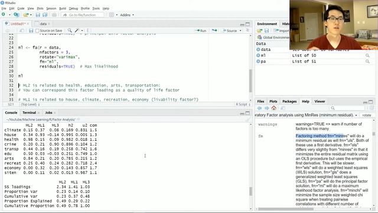The image size is (378, 213).
Task: Click the editor save icon near Source on Save
Action: click(x=31, y=31)
